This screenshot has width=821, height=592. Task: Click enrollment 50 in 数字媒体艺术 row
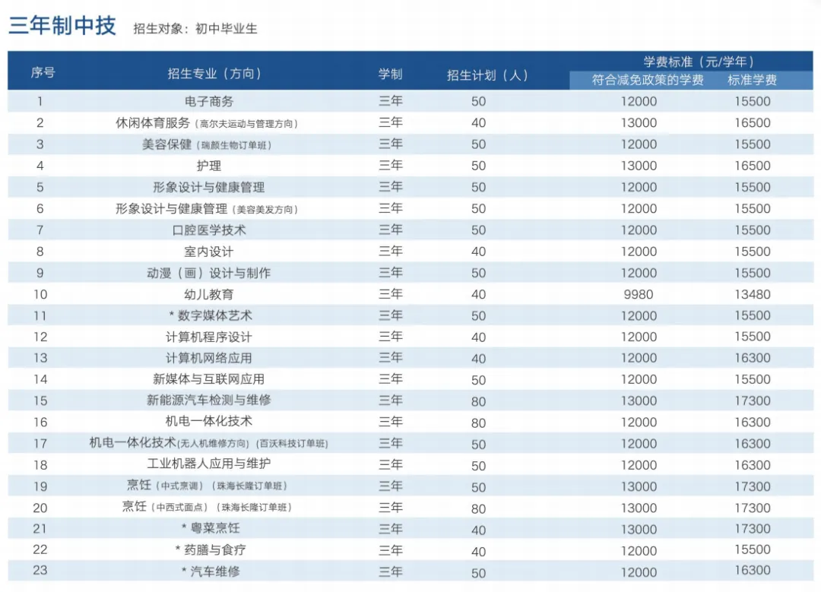[x=479, y=316]
